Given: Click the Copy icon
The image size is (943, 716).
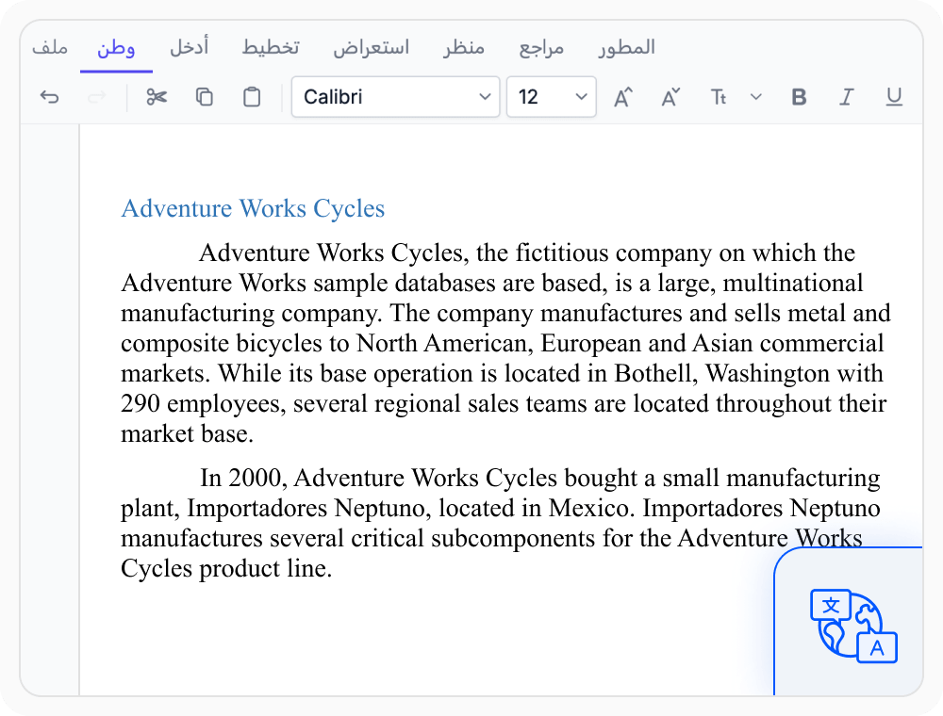Looking at the screenshot, I should tap(205, 97).
